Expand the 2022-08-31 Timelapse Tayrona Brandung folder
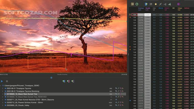194x109 pixels. 3,91
